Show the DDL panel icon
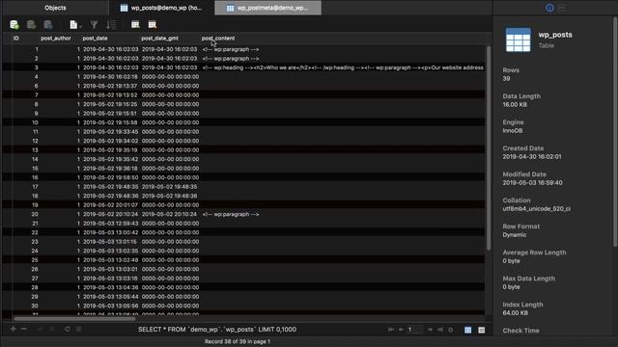This screenshot has width=618, height=347. (562, 8)
